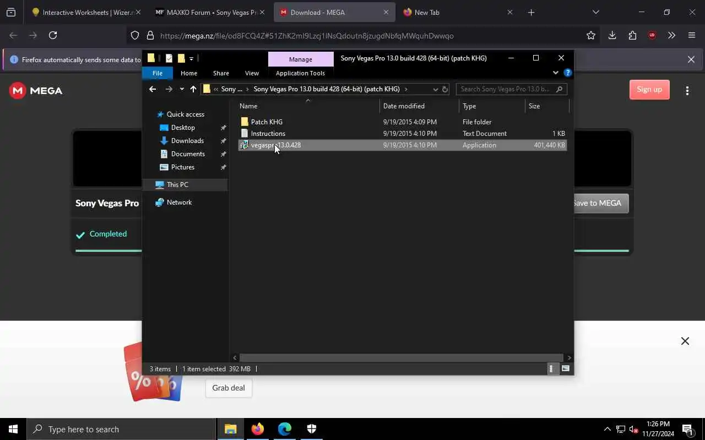List all tabs dropdown in Firefox

pos(595,12)
